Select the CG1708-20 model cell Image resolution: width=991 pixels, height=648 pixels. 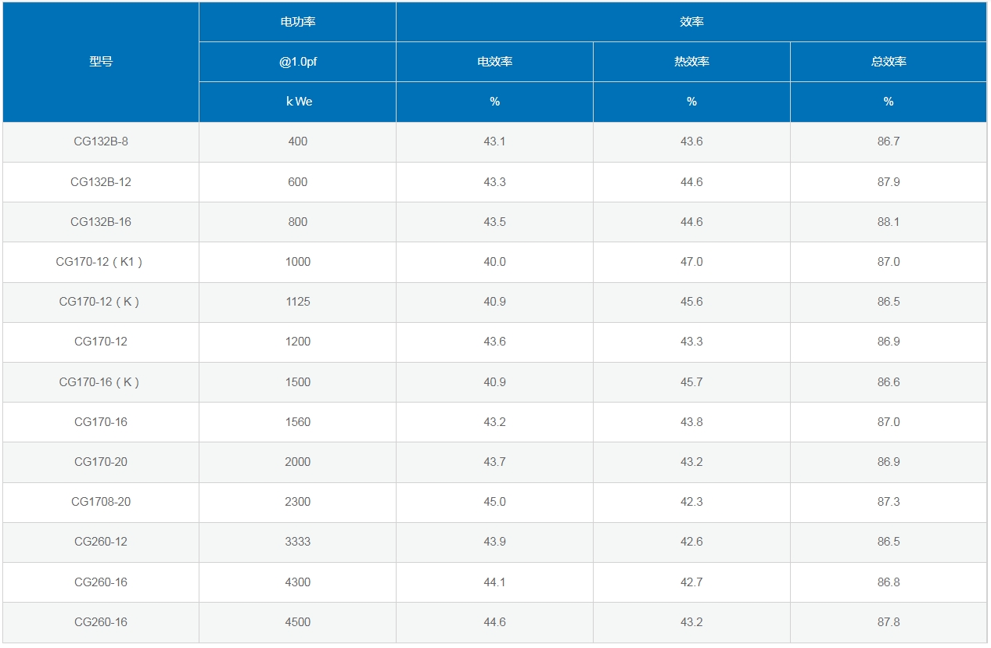click(101, 502)
